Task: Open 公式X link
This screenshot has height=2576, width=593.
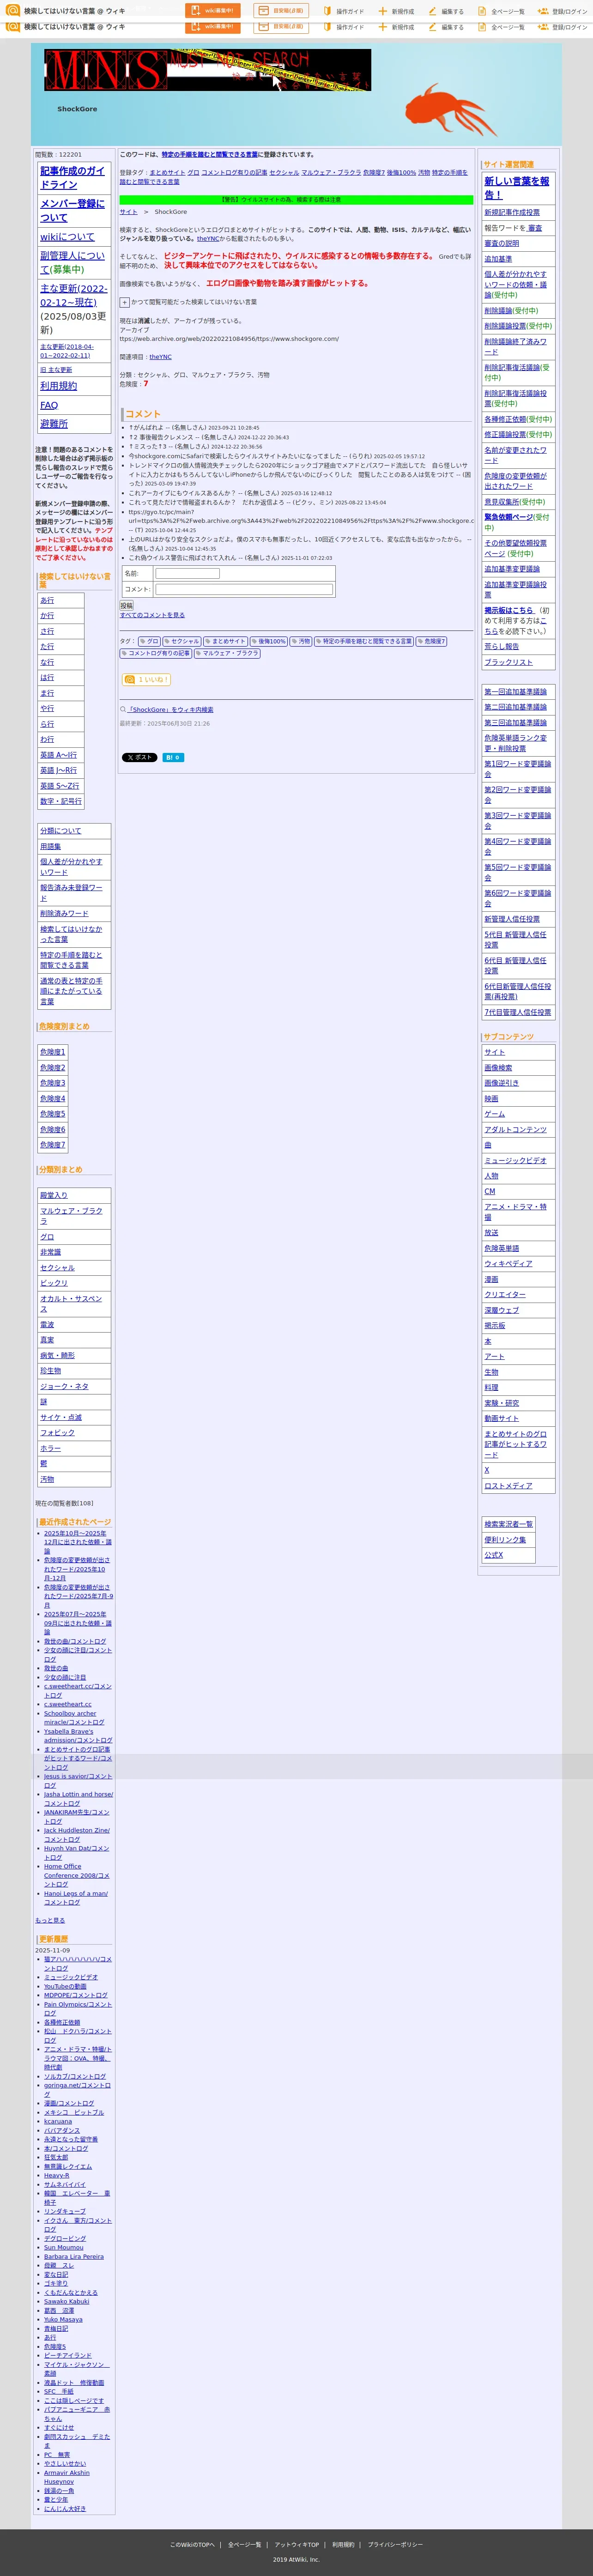Action: point(494,1555)
